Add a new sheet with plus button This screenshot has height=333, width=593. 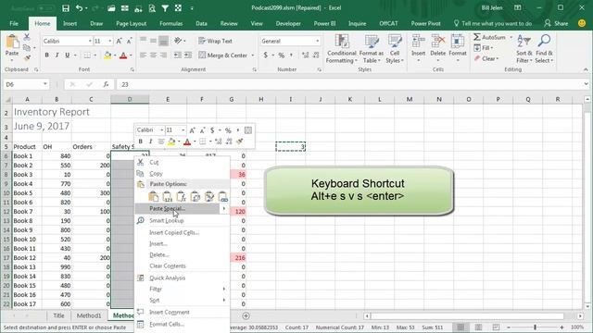pyautogui.click(x=246, y=315)
